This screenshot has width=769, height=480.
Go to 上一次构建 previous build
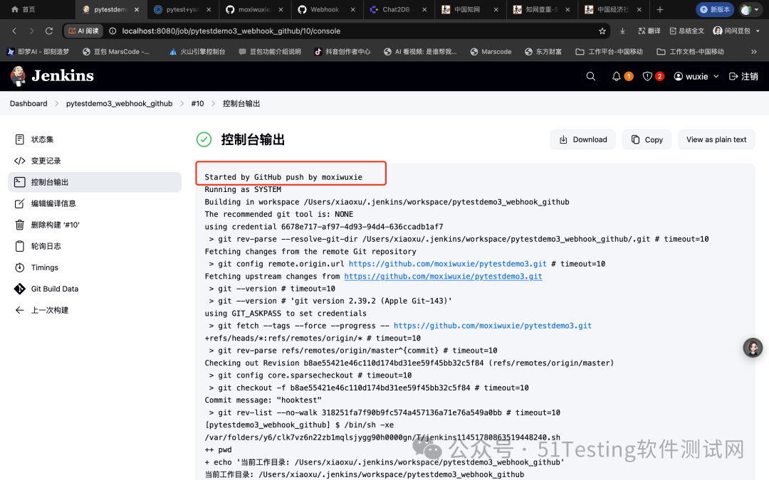[x=95, y=310]
